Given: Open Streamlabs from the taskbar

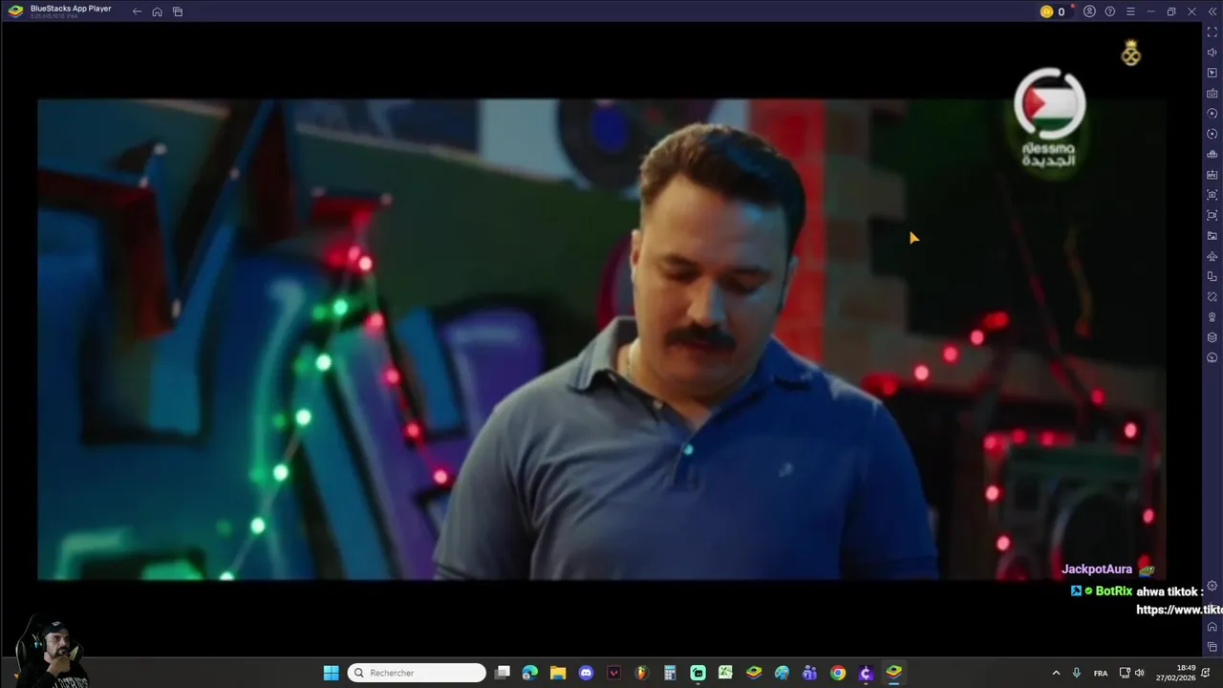Looking at the screenshot, I should pos(698,673).
